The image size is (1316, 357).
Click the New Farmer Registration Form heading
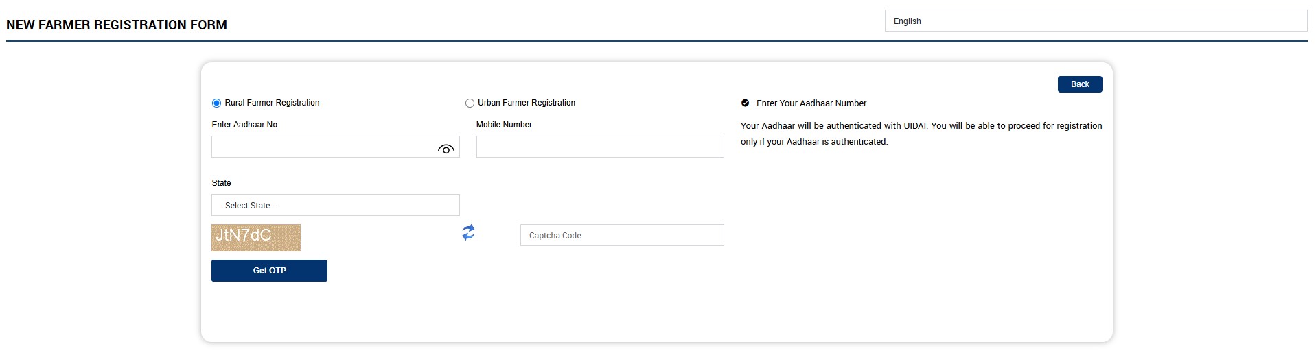pyautogui.click(x=117, y=25)
